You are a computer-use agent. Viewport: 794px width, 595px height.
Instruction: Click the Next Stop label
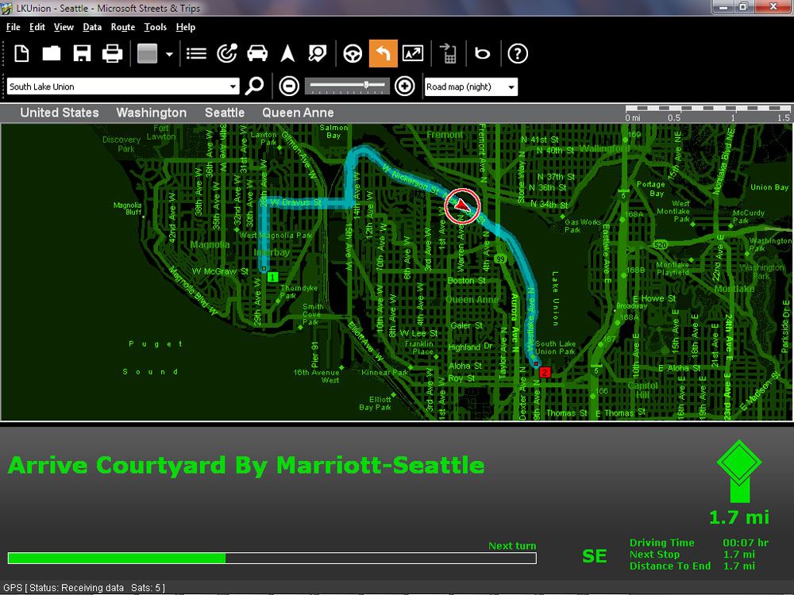pyautogui.click(x=654, y=554)
